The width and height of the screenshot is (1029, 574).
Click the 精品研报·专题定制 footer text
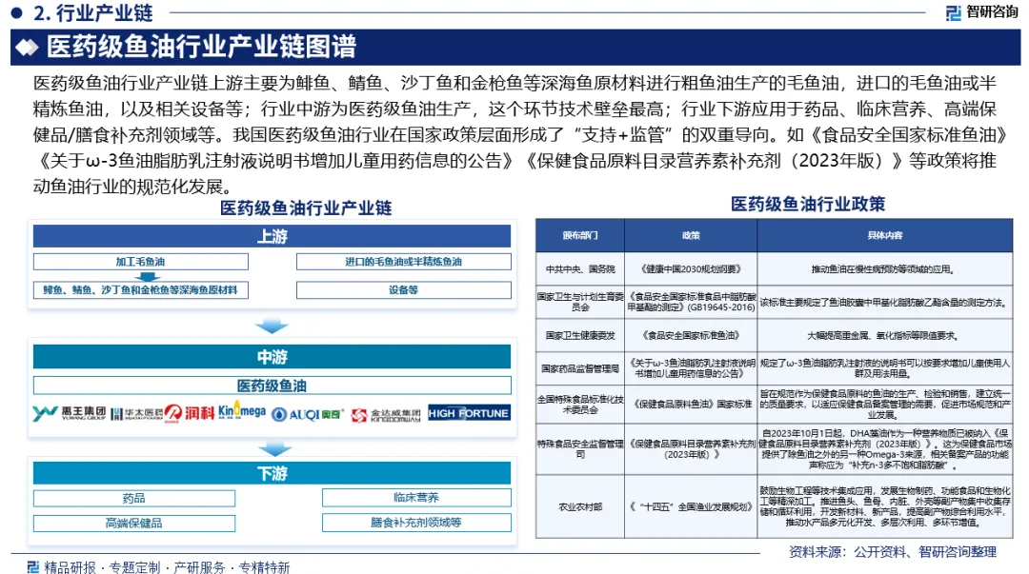[x=167, y=566]
